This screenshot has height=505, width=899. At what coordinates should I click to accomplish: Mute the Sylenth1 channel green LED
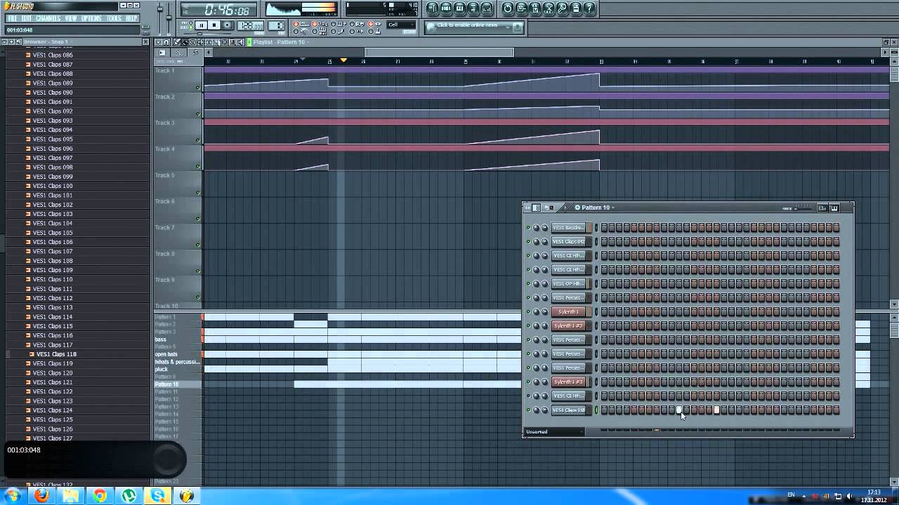tap(528, 311)
